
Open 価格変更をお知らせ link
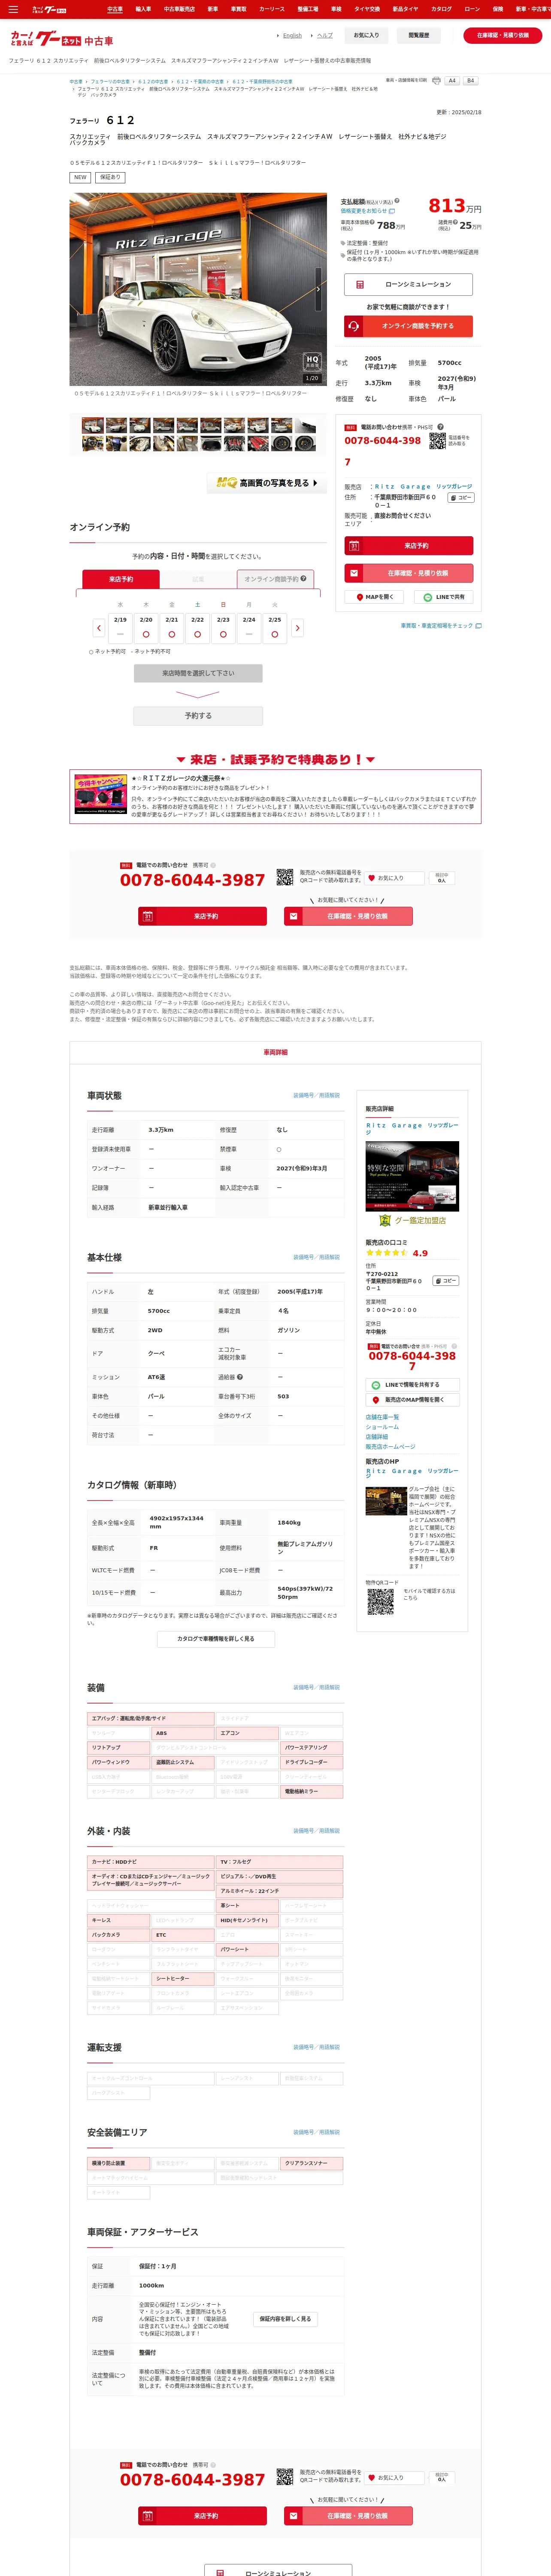click(x=368, y=211)
